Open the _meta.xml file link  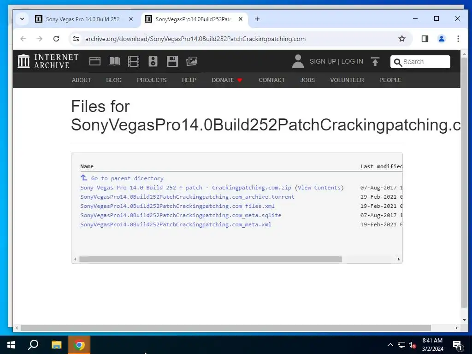click(176, 224)
